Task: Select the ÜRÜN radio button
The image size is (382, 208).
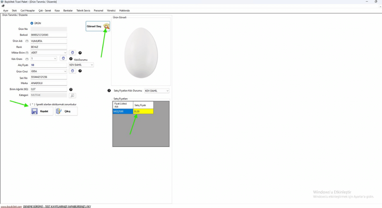Action: (x=32, y=23)
